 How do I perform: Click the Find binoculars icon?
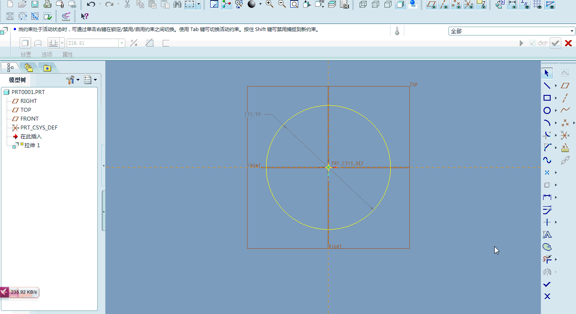point(177,4)
